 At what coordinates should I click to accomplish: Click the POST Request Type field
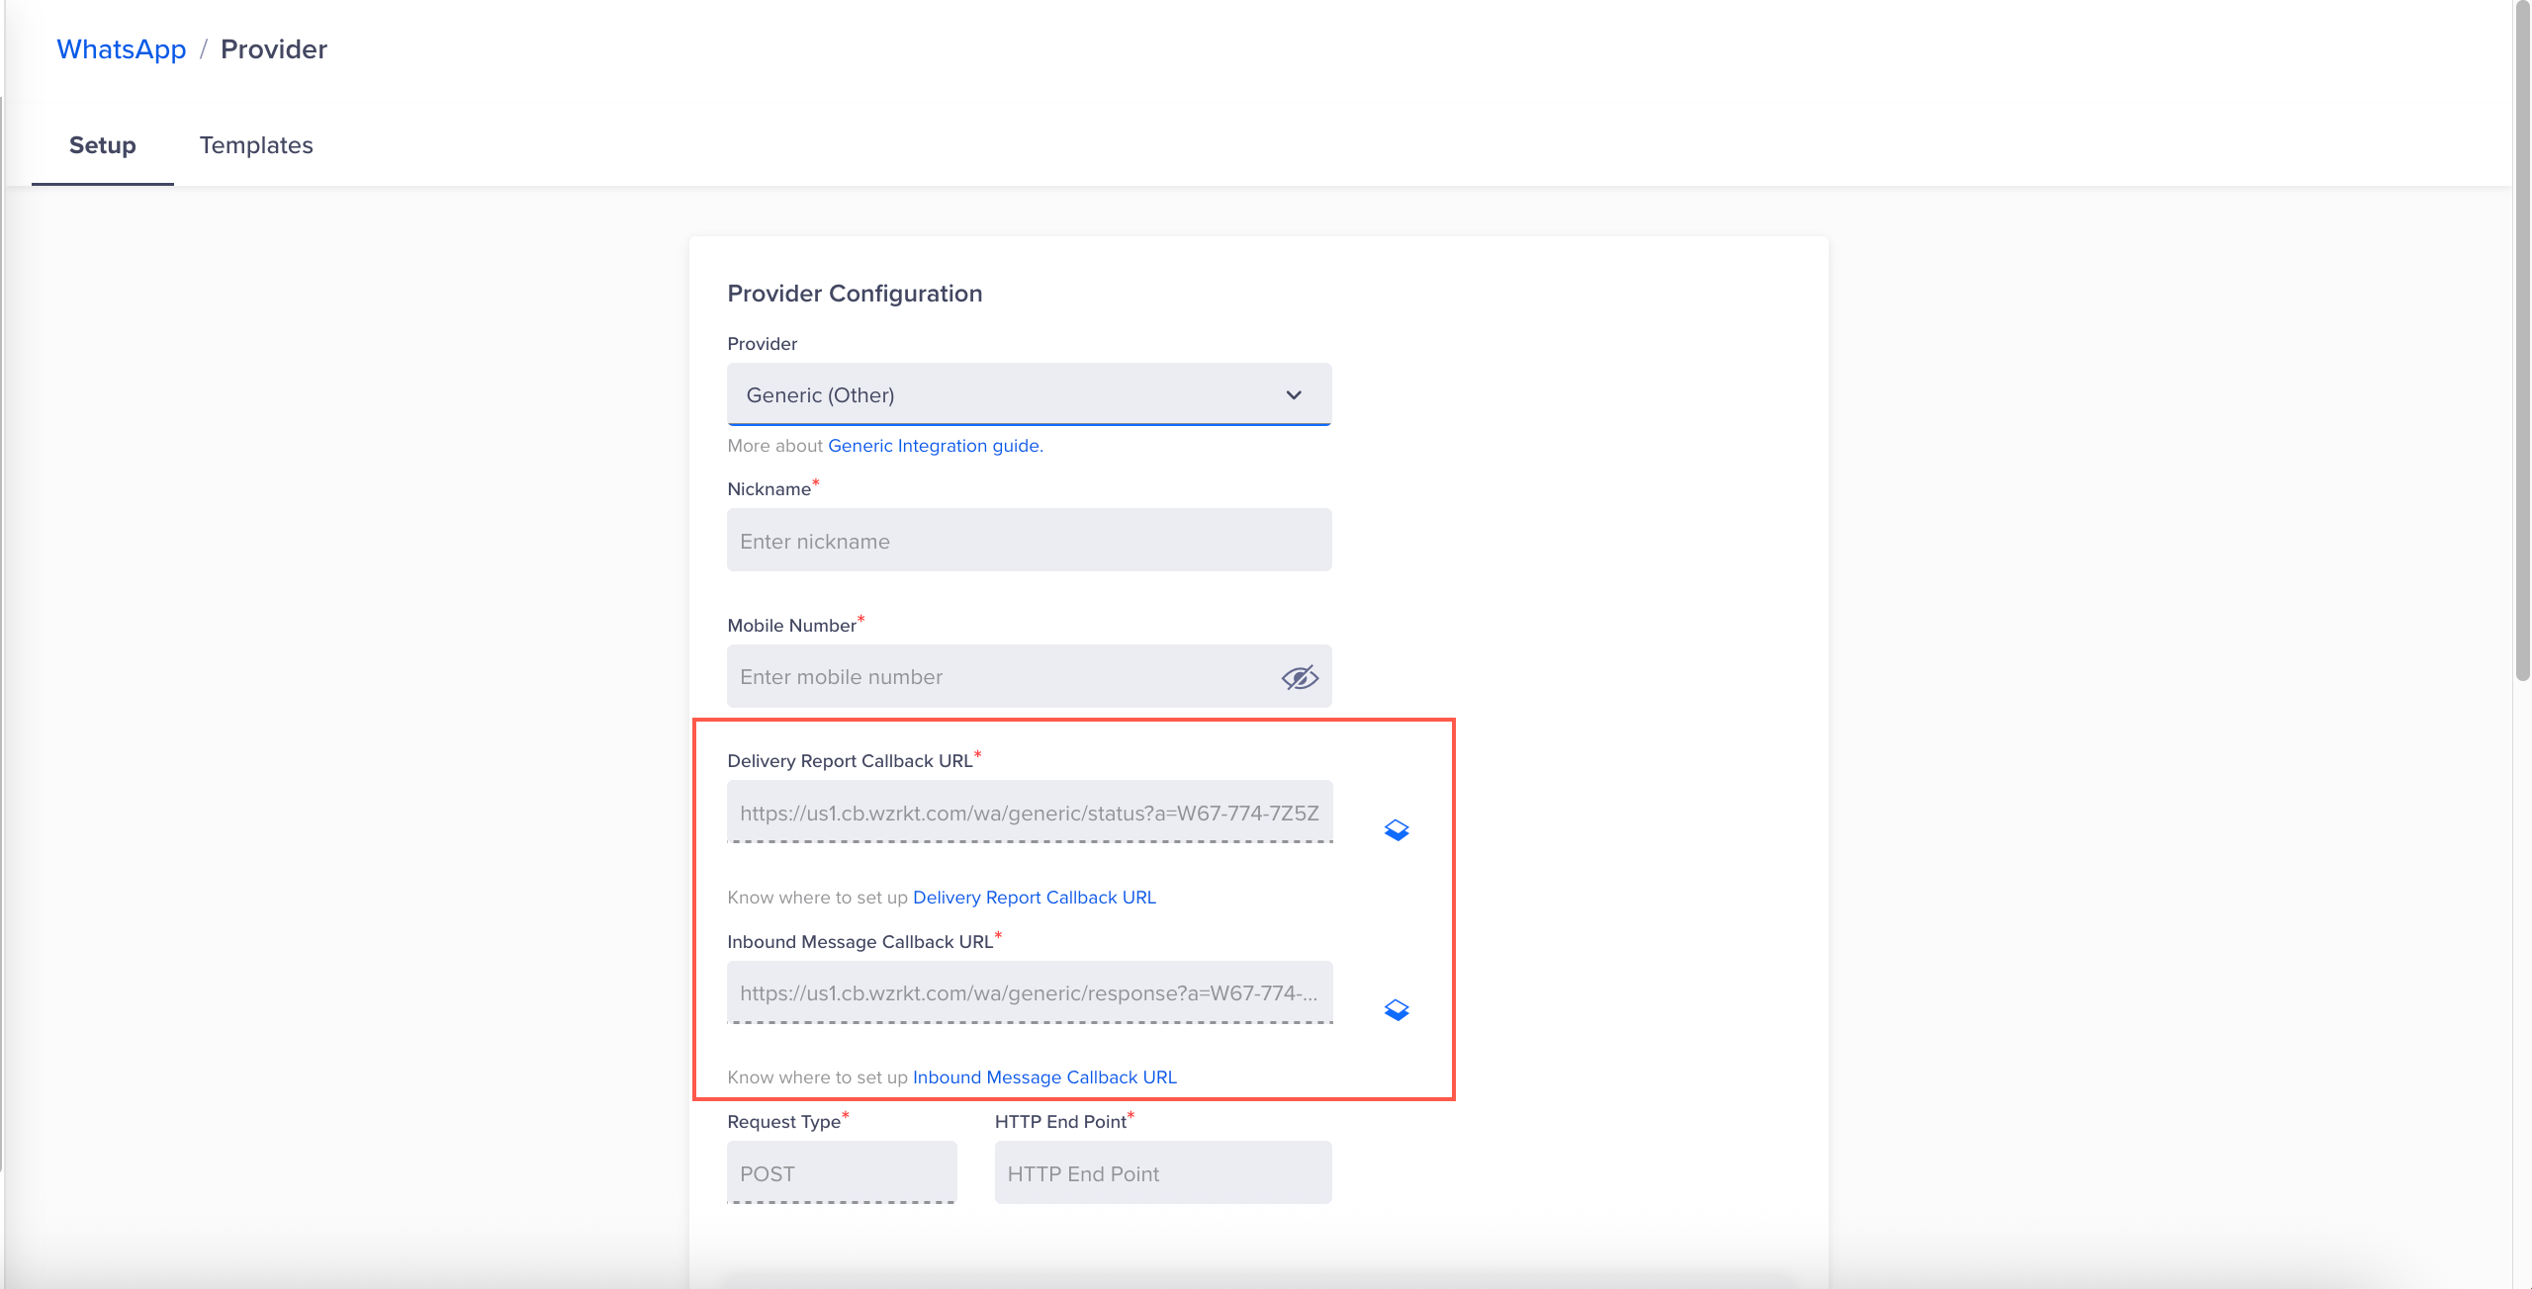click(841, 1173)
